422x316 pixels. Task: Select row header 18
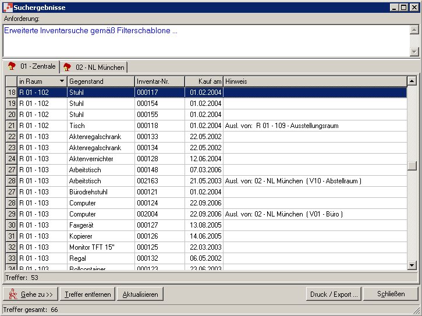click(12, 93)
